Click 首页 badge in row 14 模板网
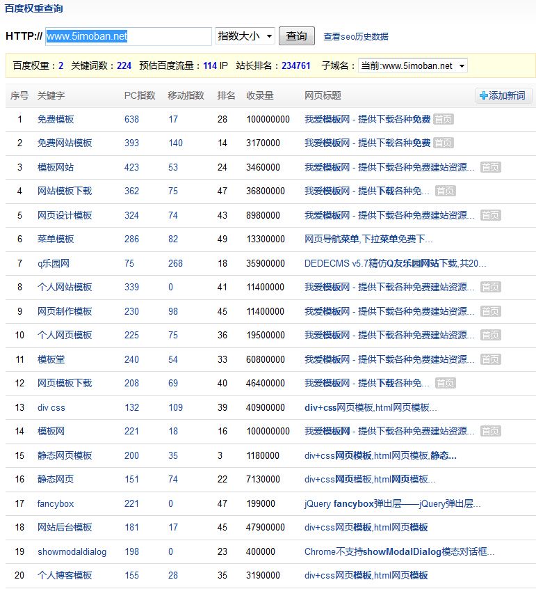The height and width of the screenshot is (589, 536). [x=490, y=432]
